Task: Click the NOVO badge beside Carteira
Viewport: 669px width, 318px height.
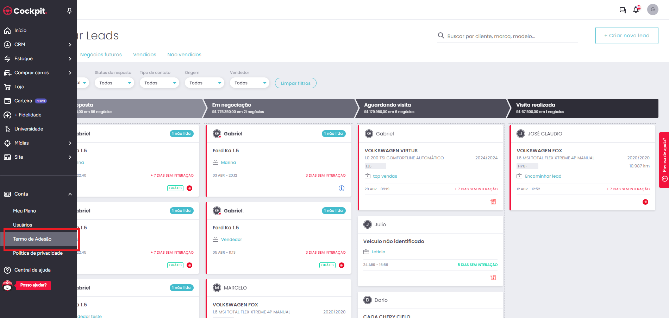Action: [x=41, y=101]
